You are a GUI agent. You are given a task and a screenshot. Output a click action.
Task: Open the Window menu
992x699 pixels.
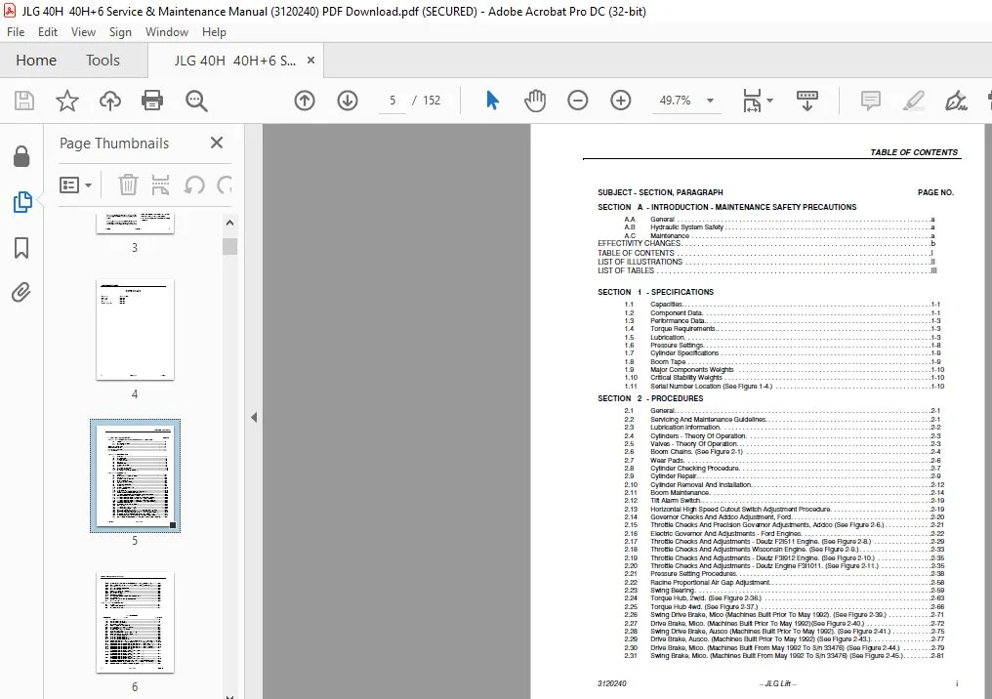click(167, 32)
